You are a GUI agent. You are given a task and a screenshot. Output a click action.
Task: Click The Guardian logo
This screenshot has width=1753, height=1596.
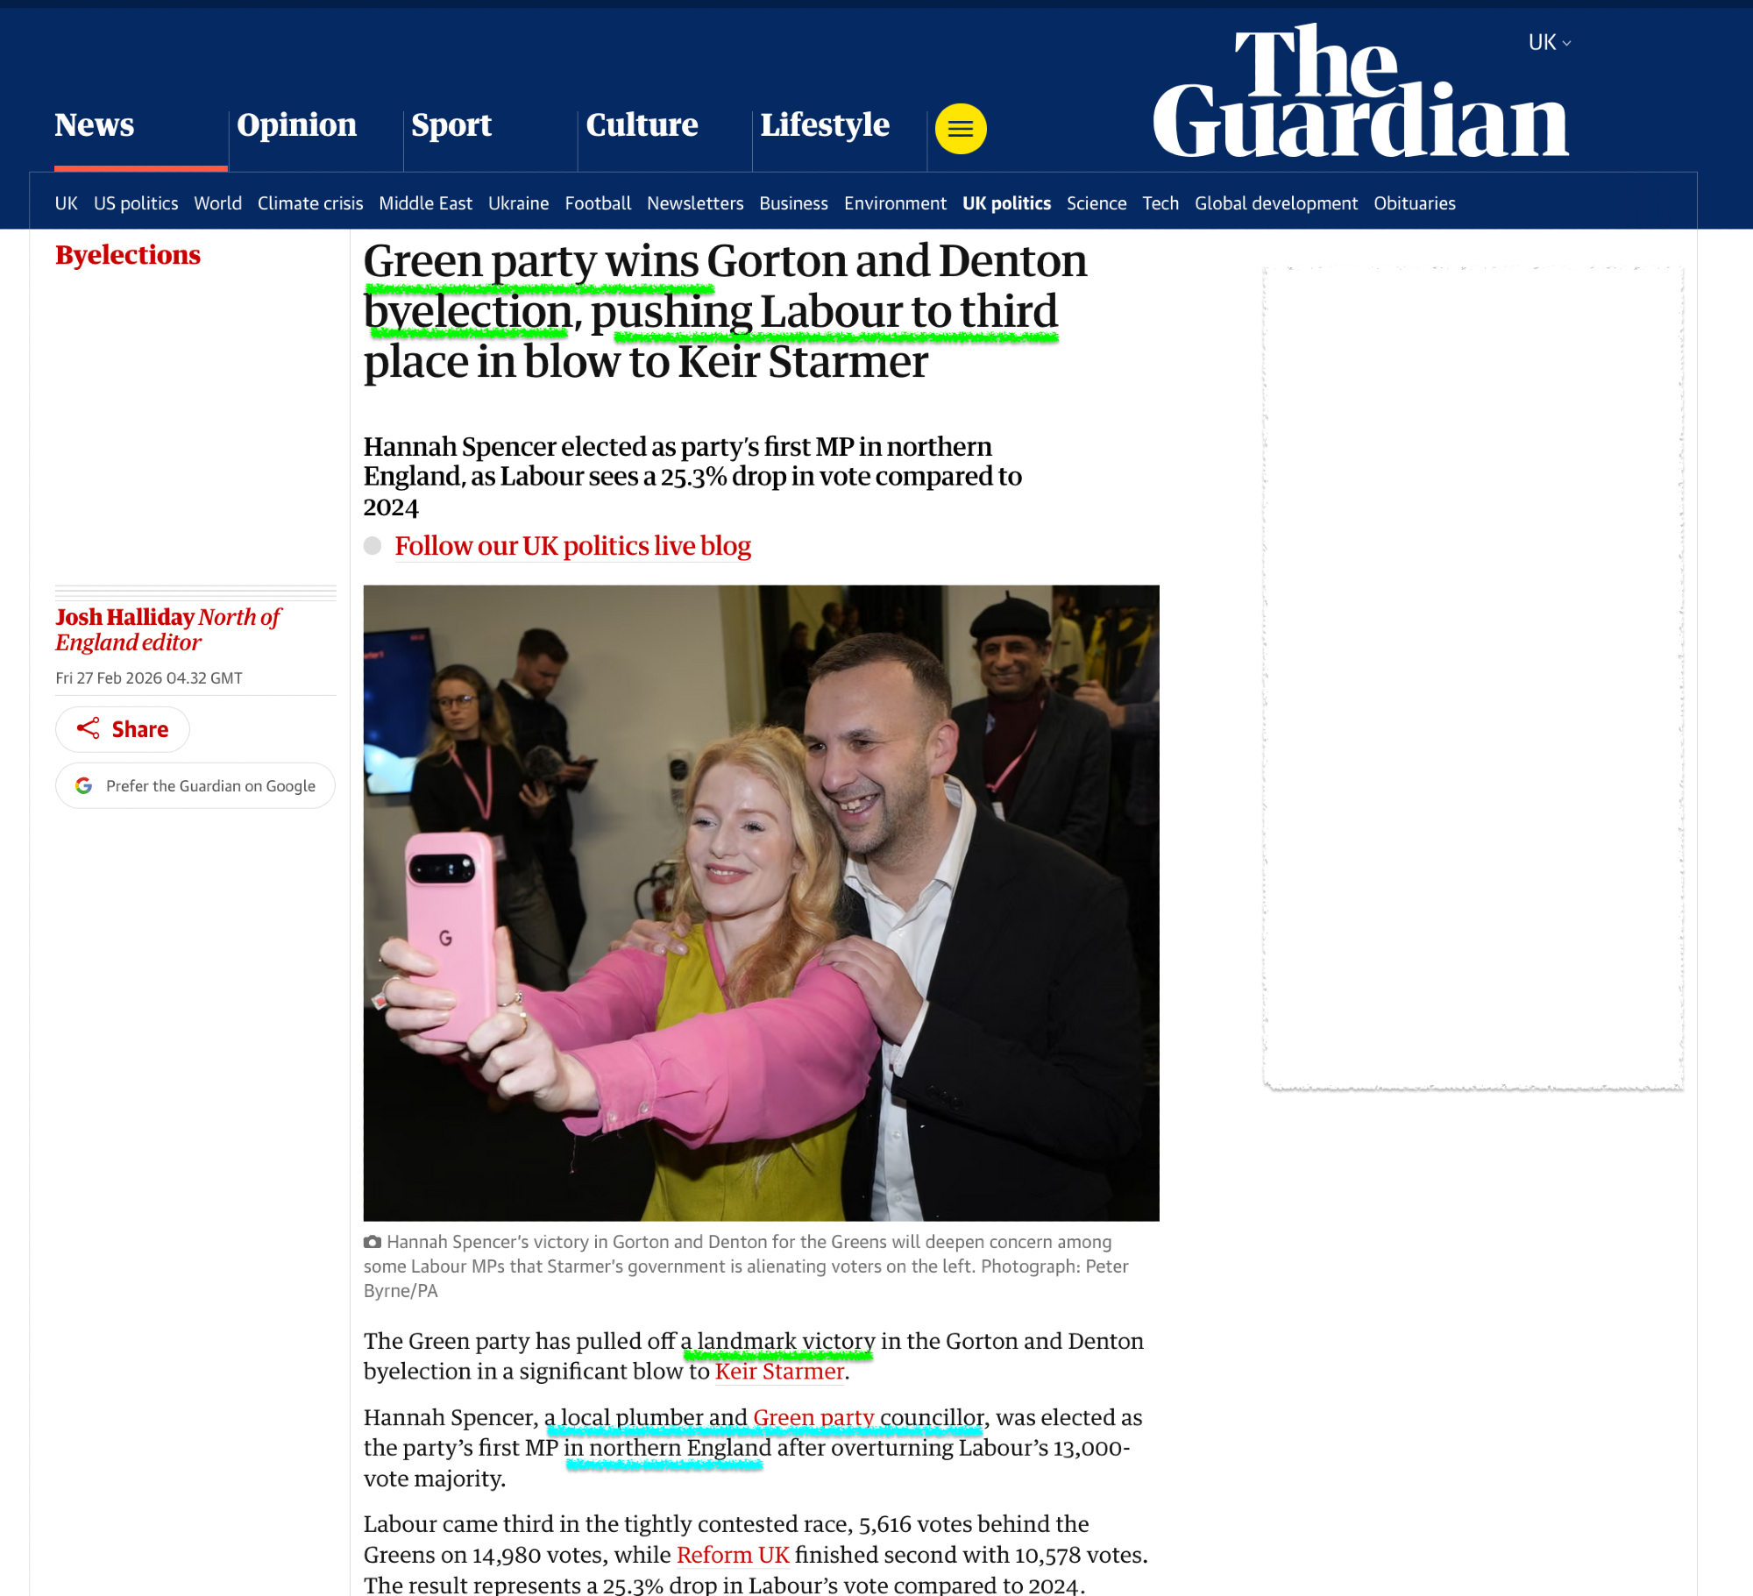1360,91
